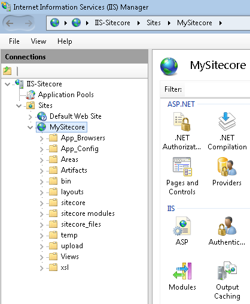
Task: Select the sitecore_files folder in tree
Action: tap(81, 224)
